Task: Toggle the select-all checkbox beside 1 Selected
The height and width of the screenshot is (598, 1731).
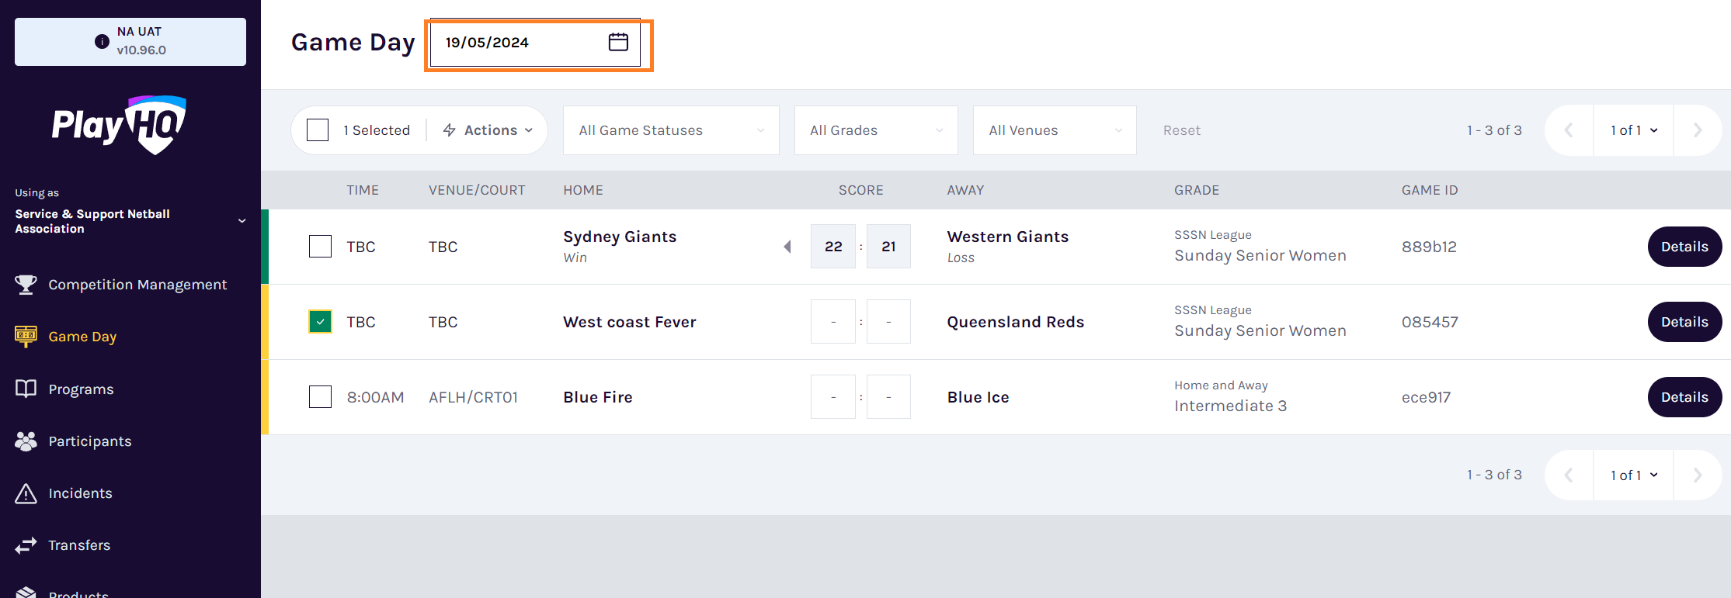Action: [318, 130]
